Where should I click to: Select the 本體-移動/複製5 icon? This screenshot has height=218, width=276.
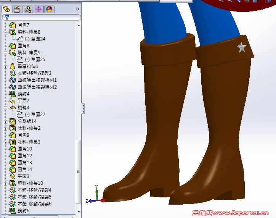coord(13,197)
